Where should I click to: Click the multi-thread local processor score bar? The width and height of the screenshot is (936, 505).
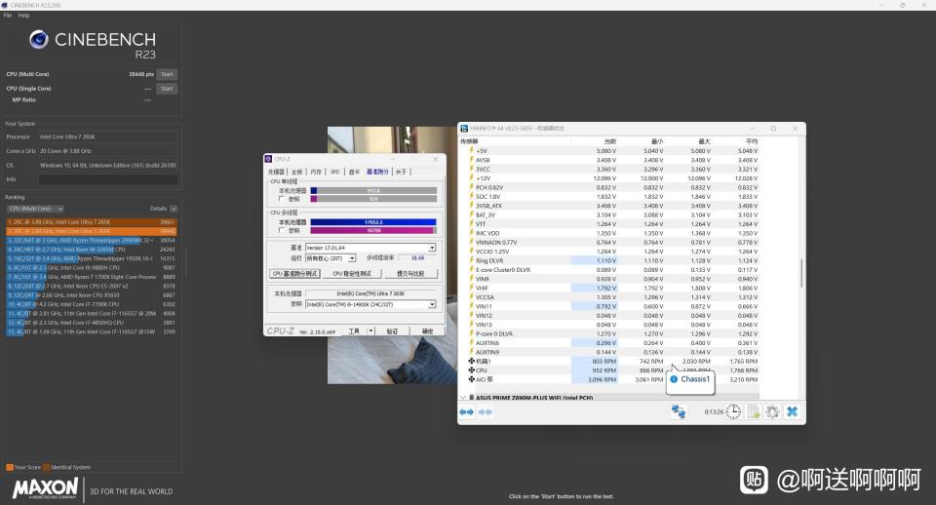(371, 221)
